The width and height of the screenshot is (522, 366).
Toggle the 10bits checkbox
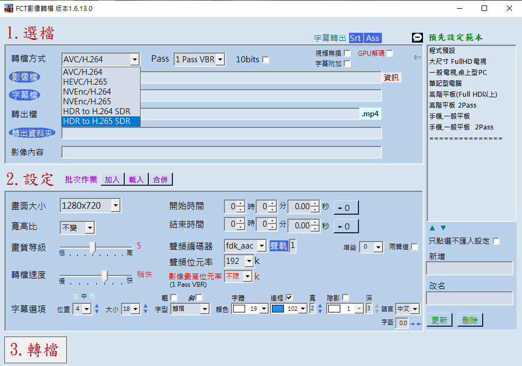point(266,60)
